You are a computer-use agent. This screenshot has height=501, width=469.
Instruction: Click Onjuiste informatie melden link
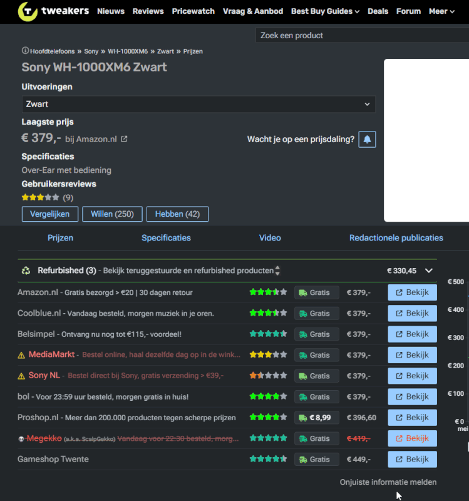388,482
